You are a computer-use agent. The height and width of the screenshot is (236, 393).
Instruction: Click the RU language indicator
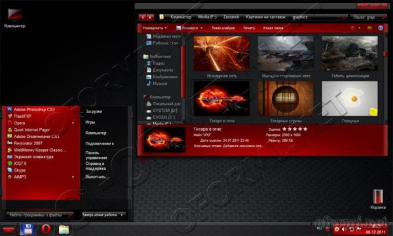coord(319,228)
